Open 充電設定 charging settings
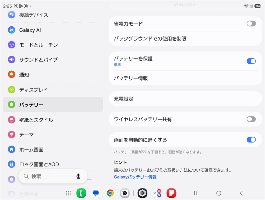Image resolution: width=265 pixels, height=200 pixels. tap(185, 99)
